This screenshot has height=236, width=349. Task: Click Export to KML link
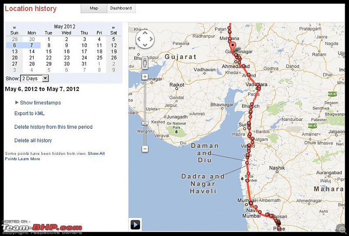pos(29,113)
